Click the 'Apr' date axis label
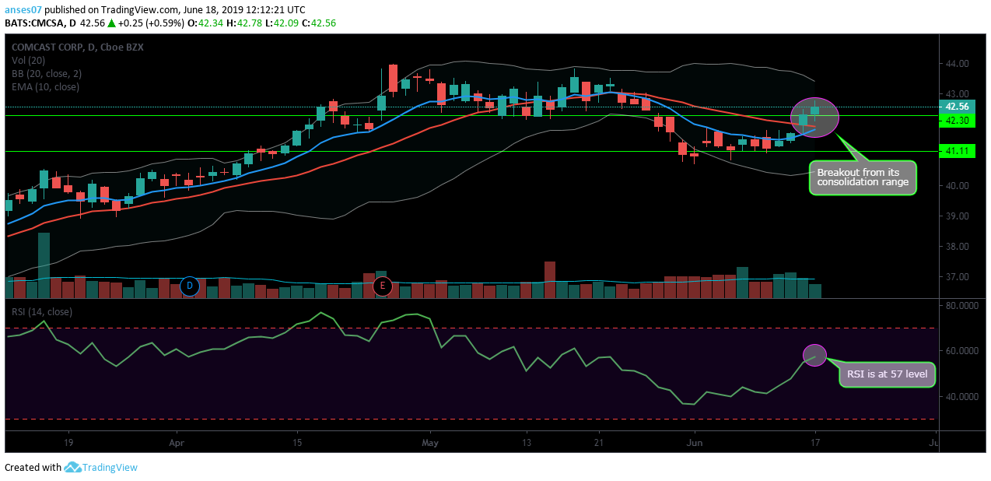 [x=177, y=443]
